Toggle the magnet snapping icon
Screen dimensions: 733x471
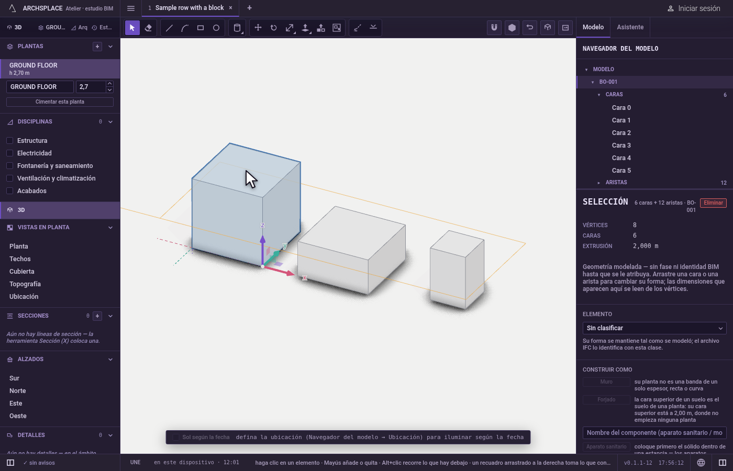click(x=494, y=28)
